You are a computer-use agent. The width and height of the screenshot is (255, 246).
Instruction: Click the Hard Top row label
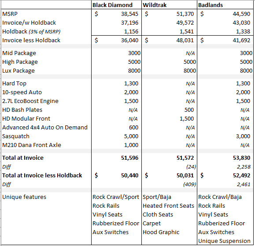[x=14, y=84]
